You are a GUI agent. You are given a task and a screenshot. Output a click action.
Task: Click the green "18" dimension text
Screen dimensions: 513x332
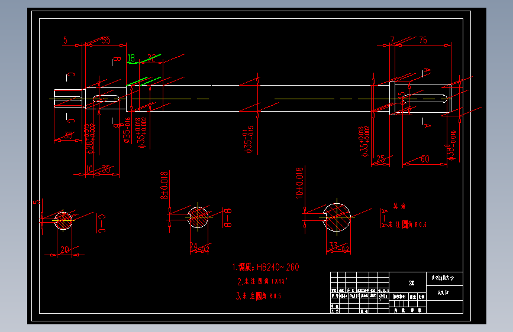click(x=131, y=58)
